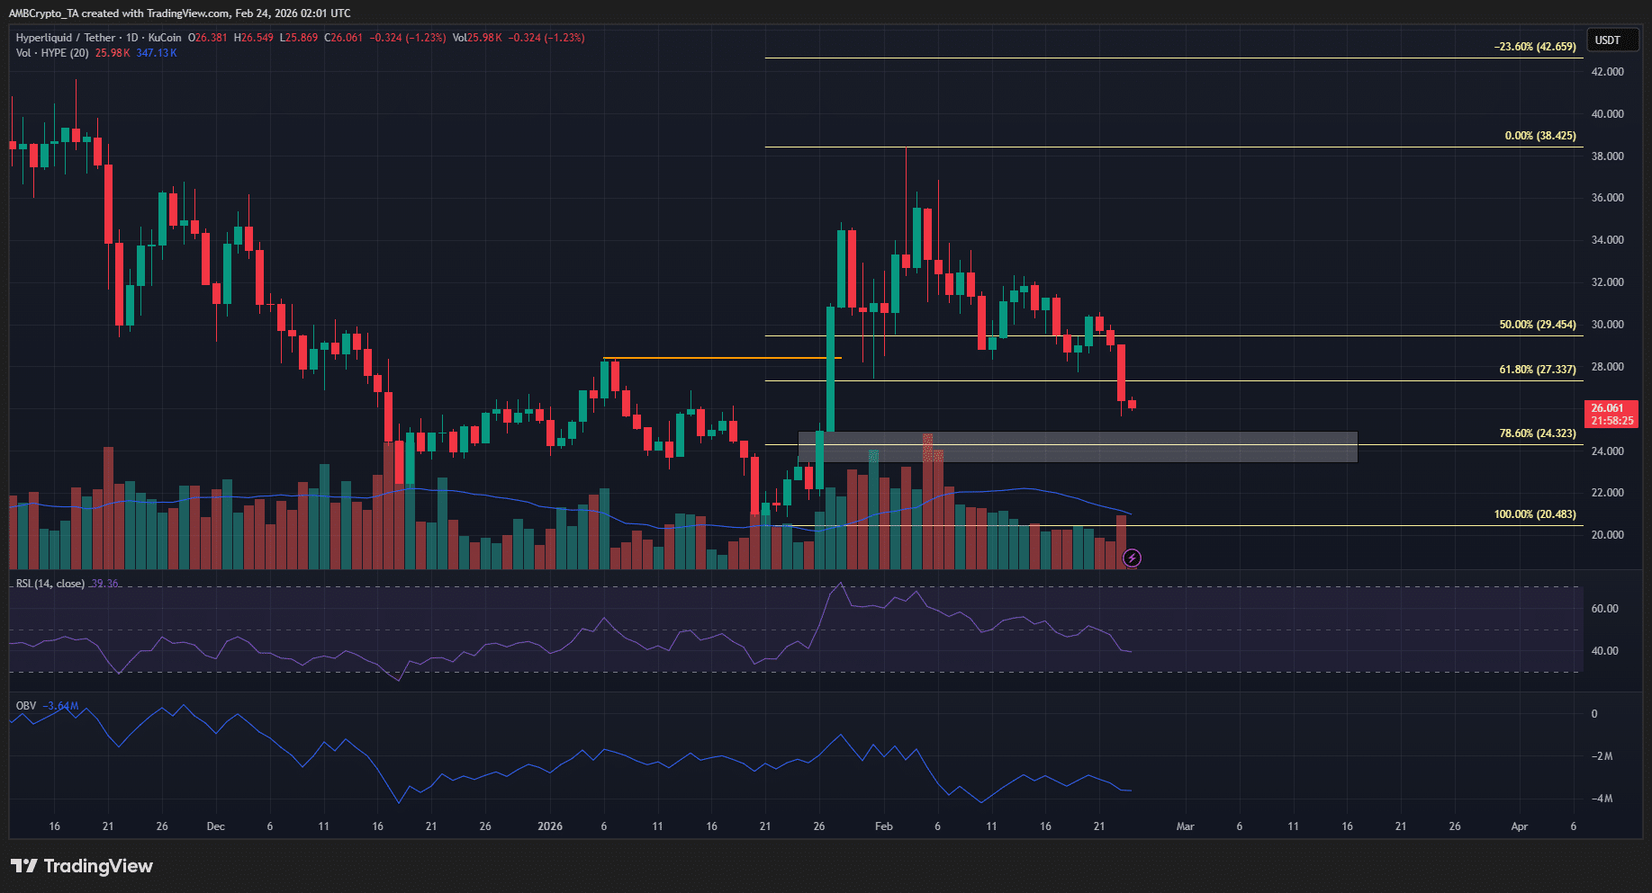Click the 0.00% (38.425) Fibonacci level label

(x=1539, y=136)
